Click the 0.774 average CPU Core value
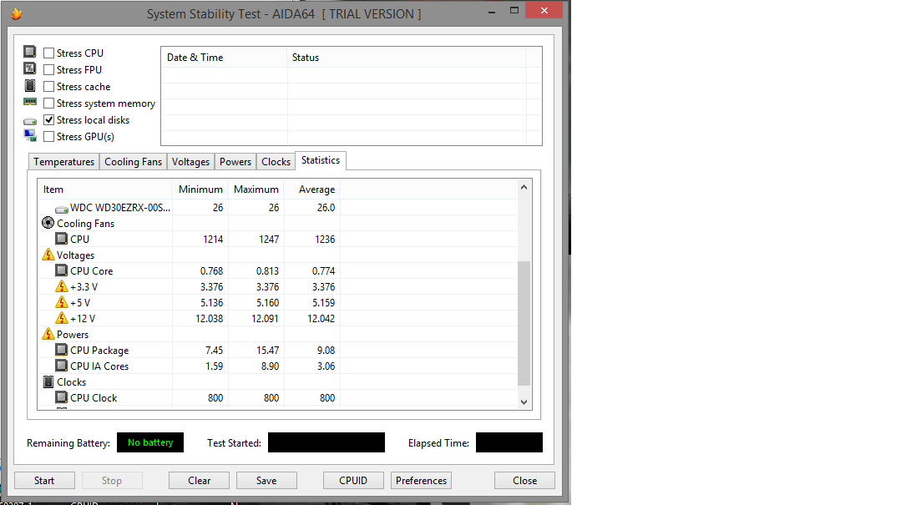 323,270
